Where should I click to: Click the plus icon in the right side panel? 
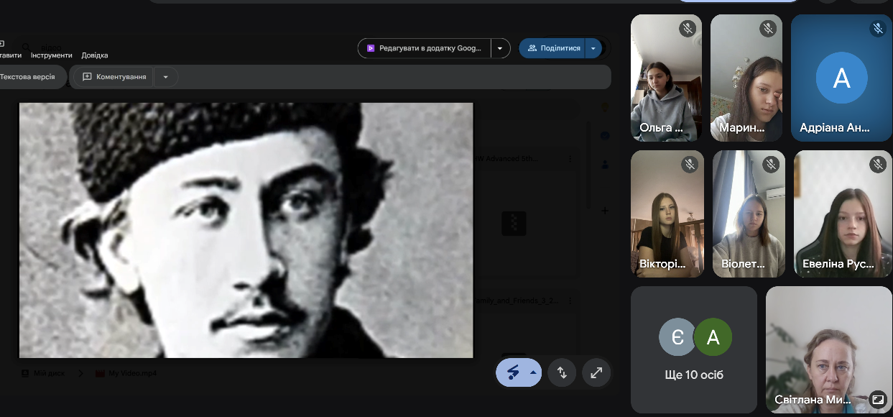pyautogui.click(x=605, y=211)
